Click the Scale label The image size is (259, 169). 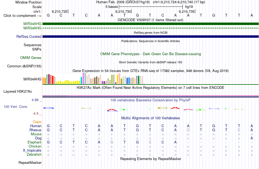pos(37,7)
